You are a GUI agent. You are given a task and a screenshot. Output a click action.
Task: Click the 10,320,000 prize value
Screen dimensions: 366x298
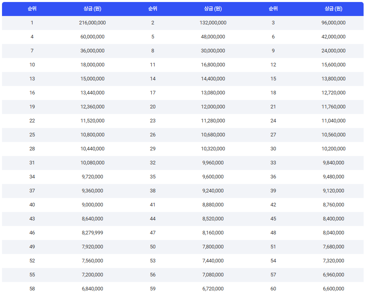coord(213,149)
